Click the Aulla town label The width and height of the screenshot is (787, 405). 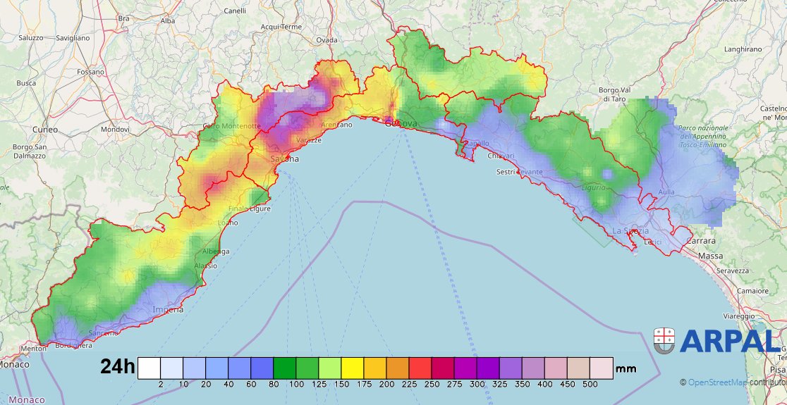[666, 192]
